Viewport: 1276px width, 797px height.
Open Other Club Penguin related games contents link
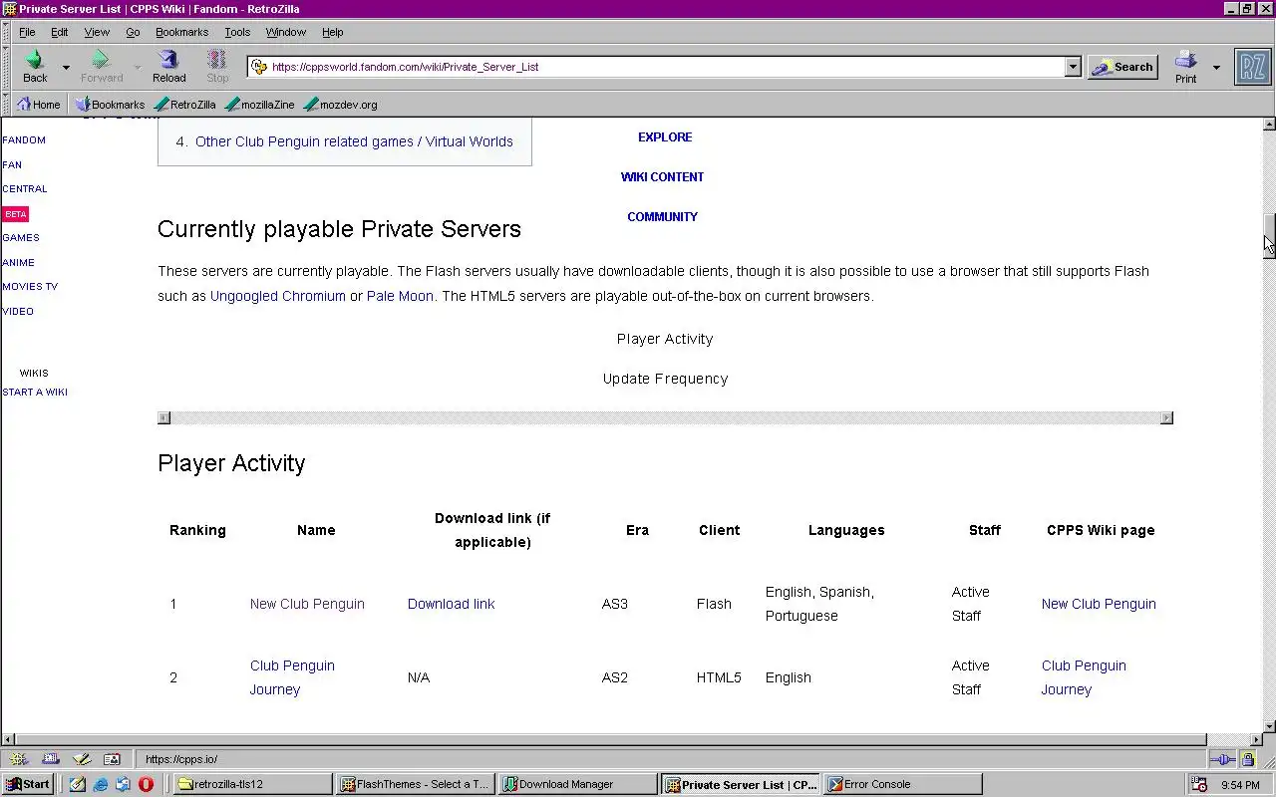(354, 141)
